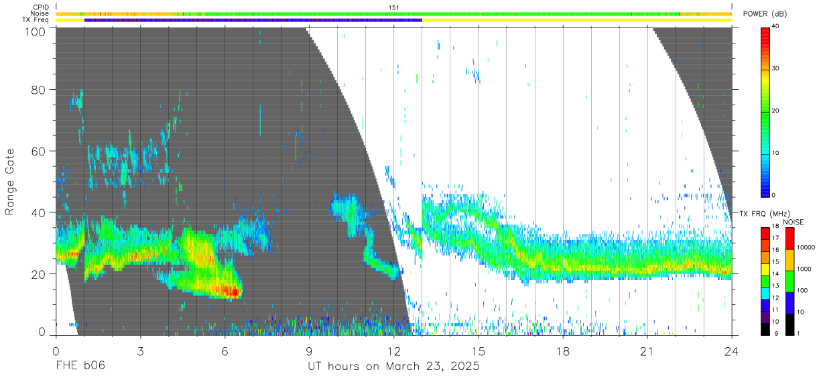Click the 'NOISE' legend title
Screen dimensions: 823x380
[x=794, y=222]
